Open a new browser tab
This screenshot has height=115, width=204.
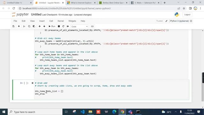point(164,3)
